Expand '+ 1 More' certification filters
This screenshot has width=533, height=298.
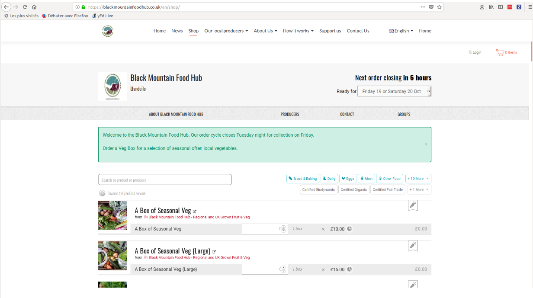tap(419, 189)
